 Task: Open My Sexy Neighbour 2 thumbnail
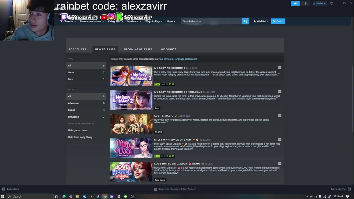pyautogui.click(x=131, y=76)
